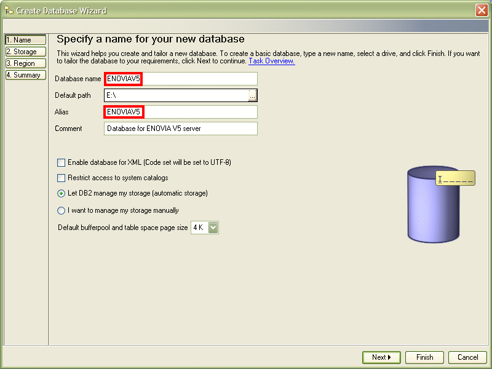Cancel the Create Database Wizard
This screenshot has width=492, height=369.
(x=467, y=357)
